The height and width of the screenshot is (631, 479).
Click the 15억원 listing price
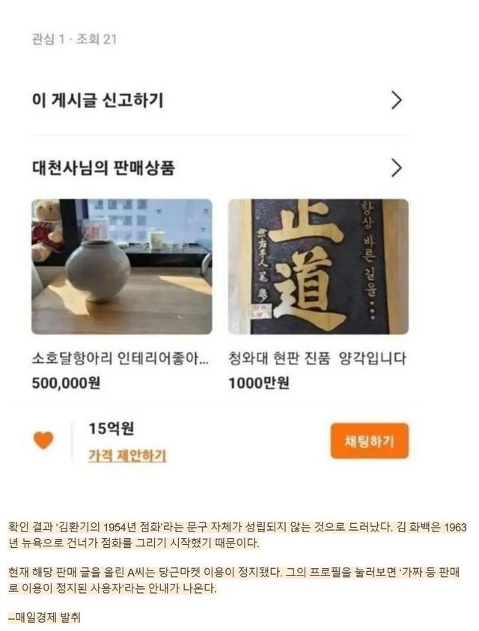point(111,429)
